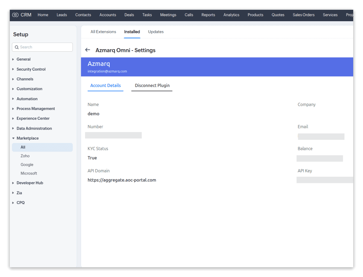Screen dimensions: 363x277
Task: Click the integration@azmarq.com email text
Action: click(107, 71)
